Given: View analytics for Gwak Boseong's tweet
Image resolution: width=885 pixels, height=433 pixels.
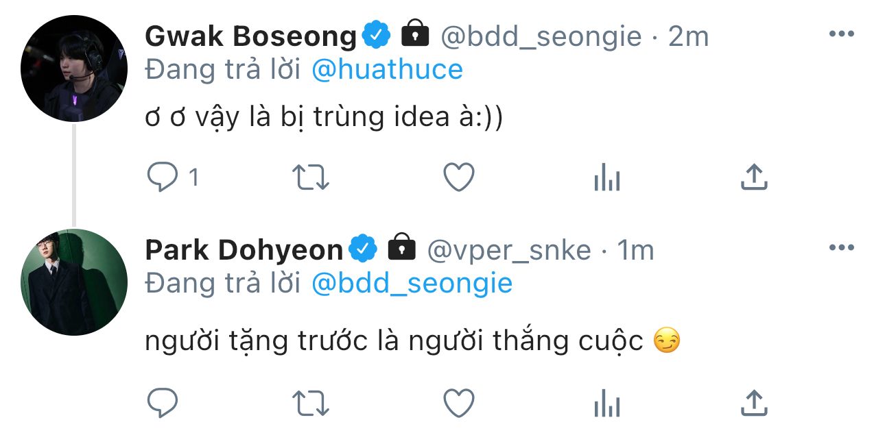Looking at the screenshot, I should [x=606, y=179].
